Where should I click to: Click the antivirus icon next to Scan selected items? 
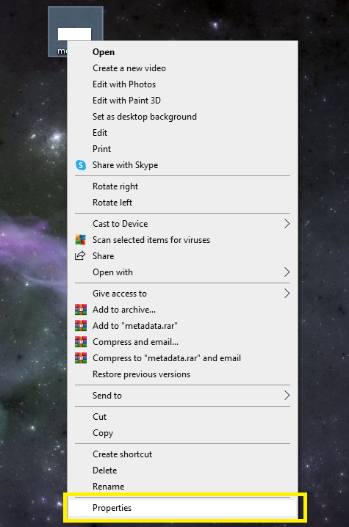click(x=80, y=239)
